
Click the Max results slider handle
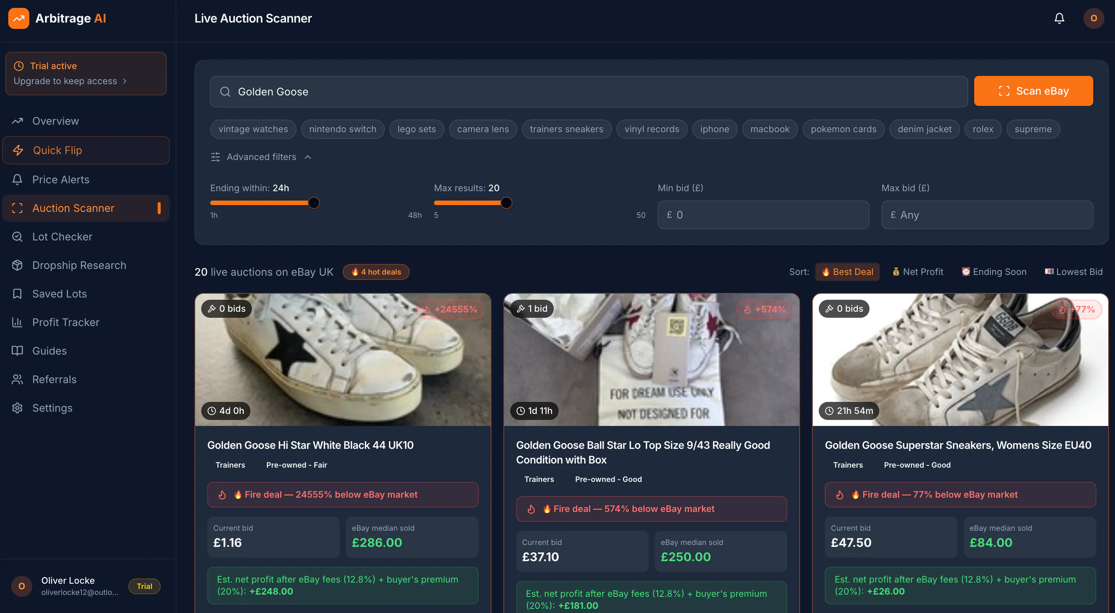point(506,203)
